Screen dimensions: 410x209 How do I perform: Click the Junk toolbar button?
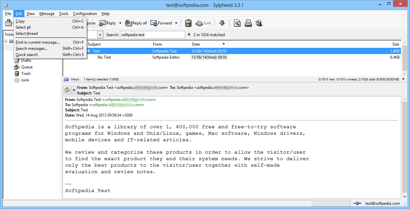[203, 23]
